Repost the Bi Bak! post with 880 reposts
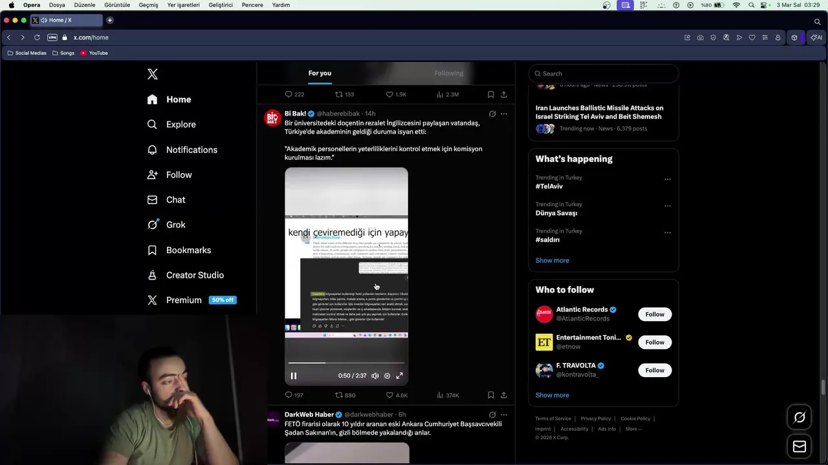This screenshot has width=828, height=465. tap(345, 395)
